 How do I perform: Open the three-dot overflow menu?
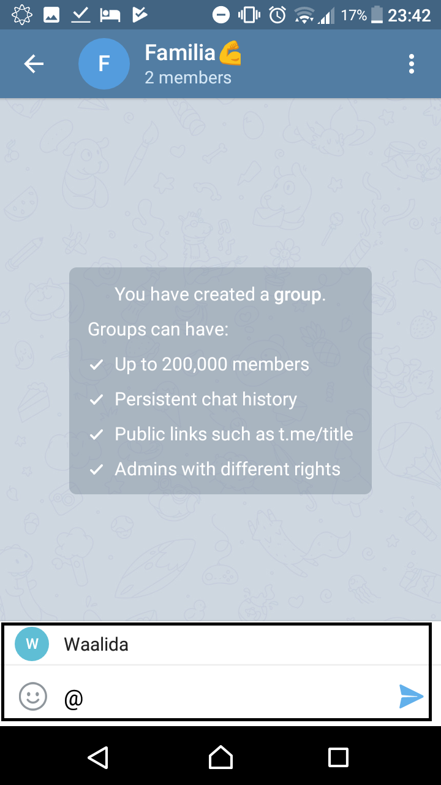(411, 64)
